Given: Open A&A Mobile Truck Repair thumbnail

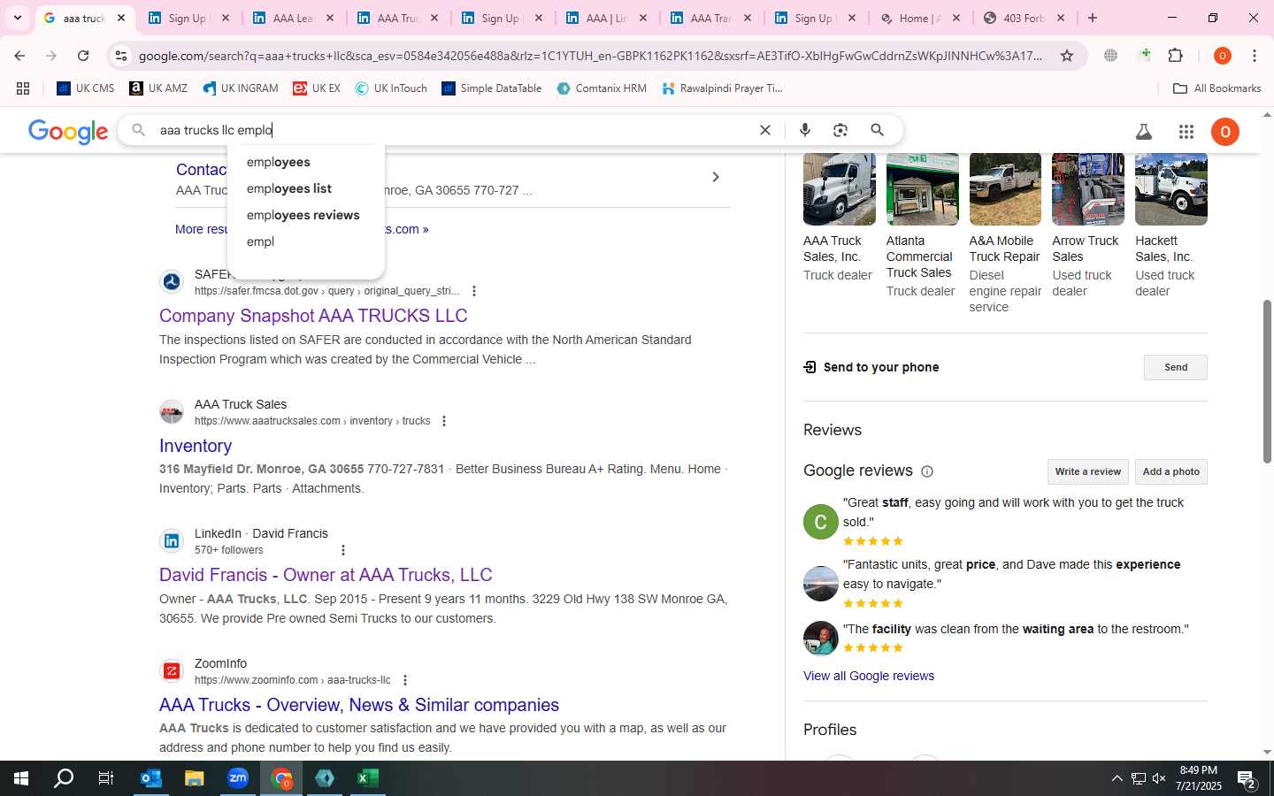Looking at the screenshot, I should 1005,189.
